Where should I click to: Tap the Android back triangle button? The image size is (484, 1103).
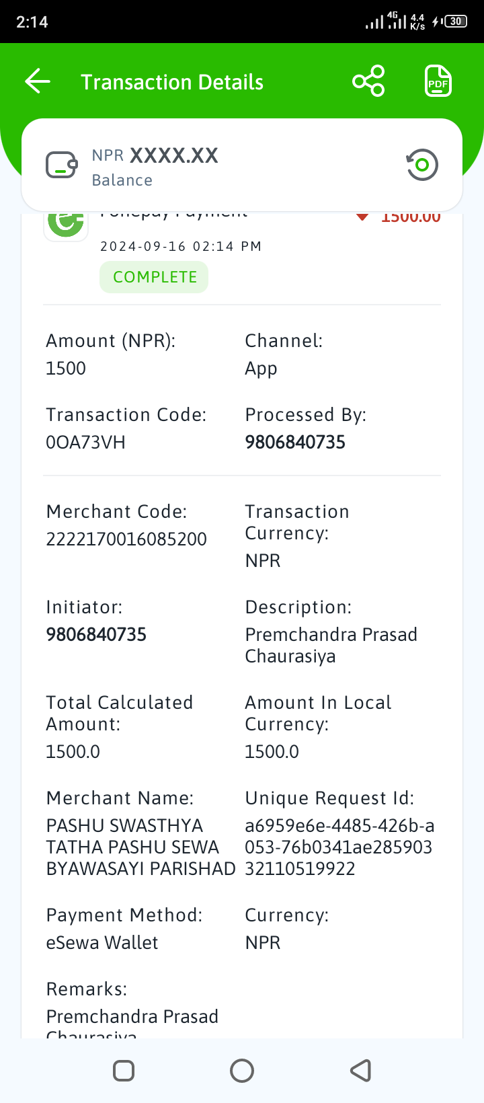coord(361,1071)
